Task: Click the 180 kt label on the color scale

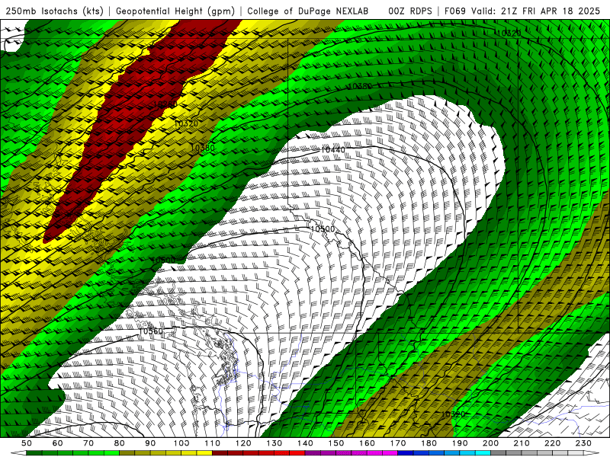Action: [429, 443]
